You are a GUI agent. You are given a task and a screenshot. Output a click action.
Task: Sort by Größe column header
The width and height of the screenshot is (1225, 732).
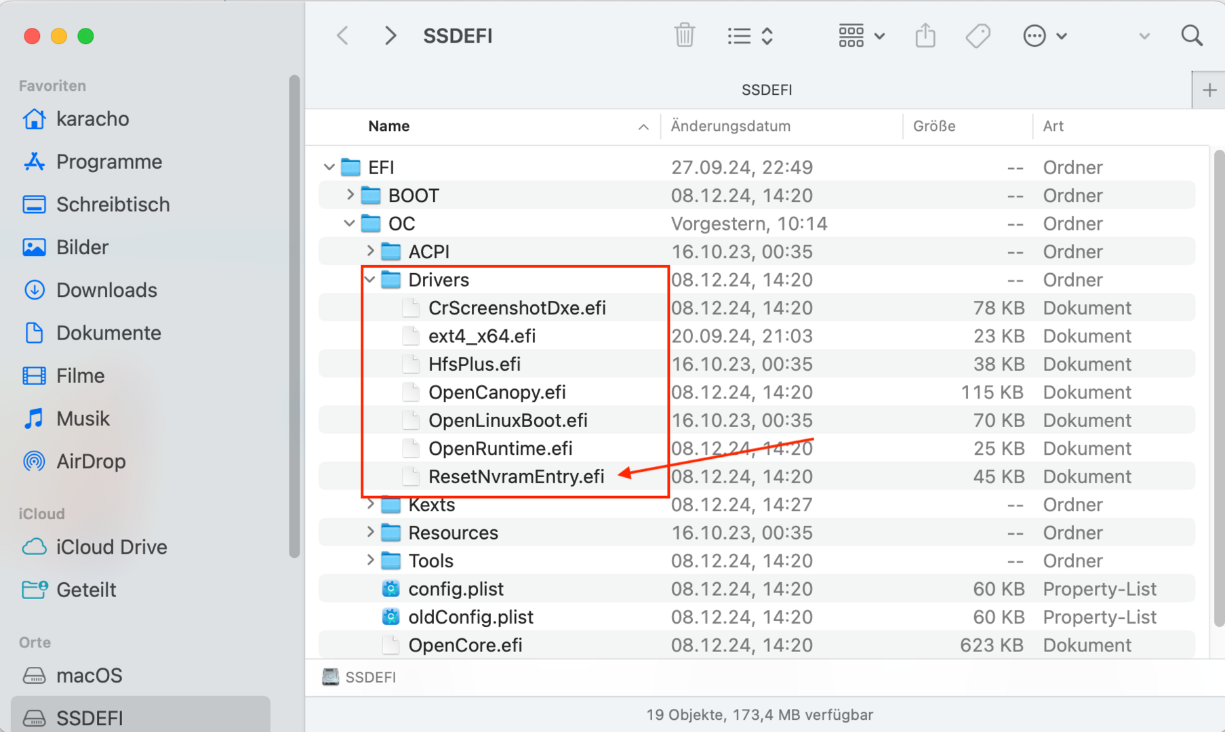point(934,126)
